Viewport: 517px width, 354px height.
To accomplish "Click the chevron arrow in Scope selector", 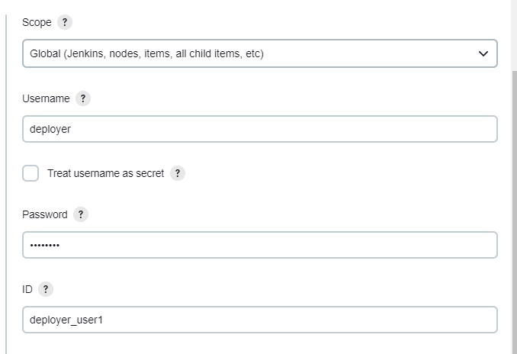I will coord(483,53).
